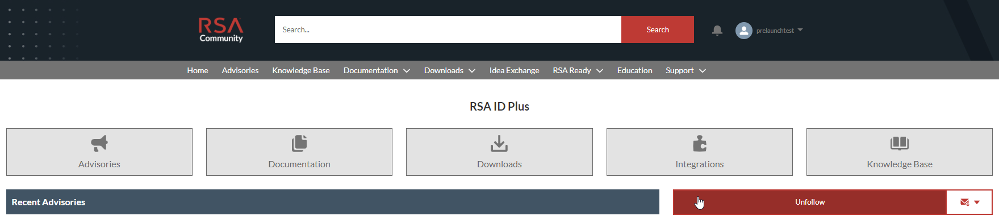The height and width of the screenshot is (220, 999).
Task: Click the Downloads arrow tile icon
Action: (x=499, y=143)
